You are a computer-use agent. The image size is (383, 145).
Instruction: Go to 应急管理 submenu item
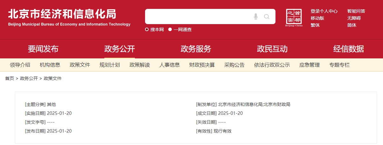coord(310,65)
